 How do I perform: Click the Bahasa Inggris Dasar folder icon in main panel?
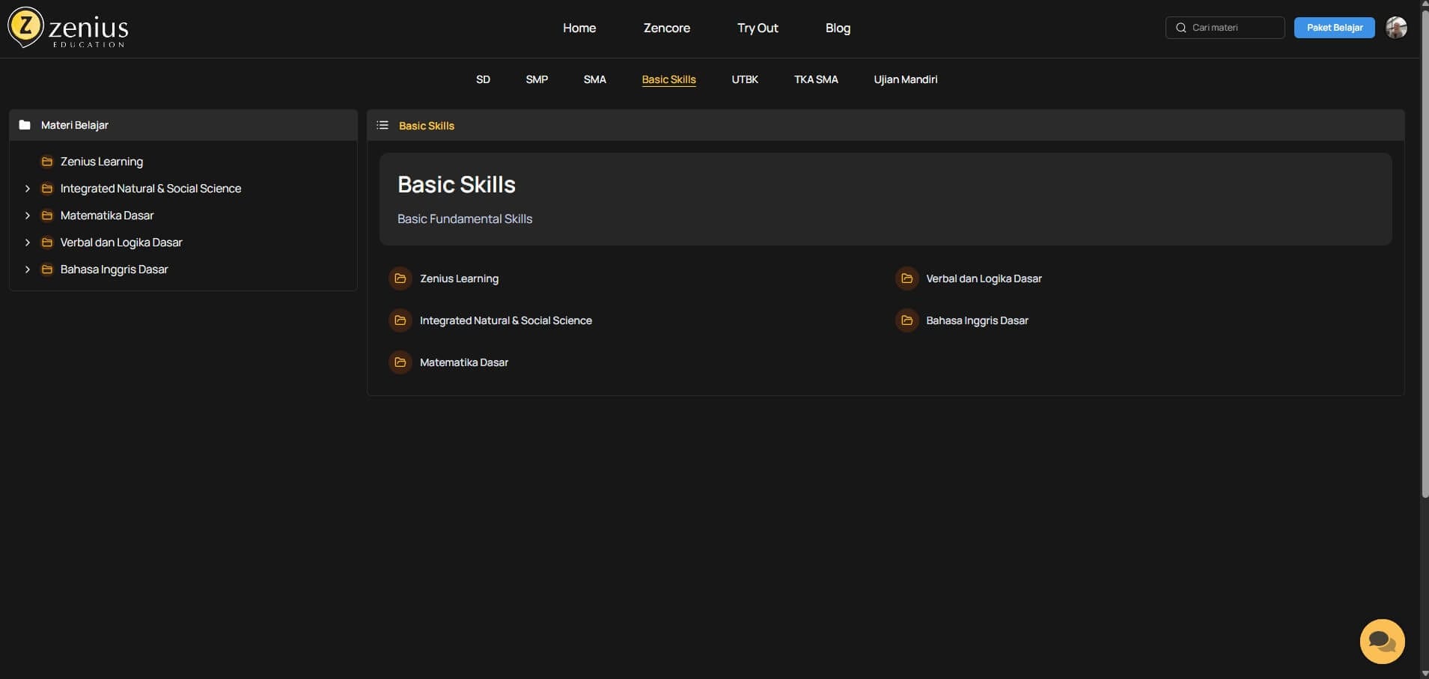tap(907, 320)
